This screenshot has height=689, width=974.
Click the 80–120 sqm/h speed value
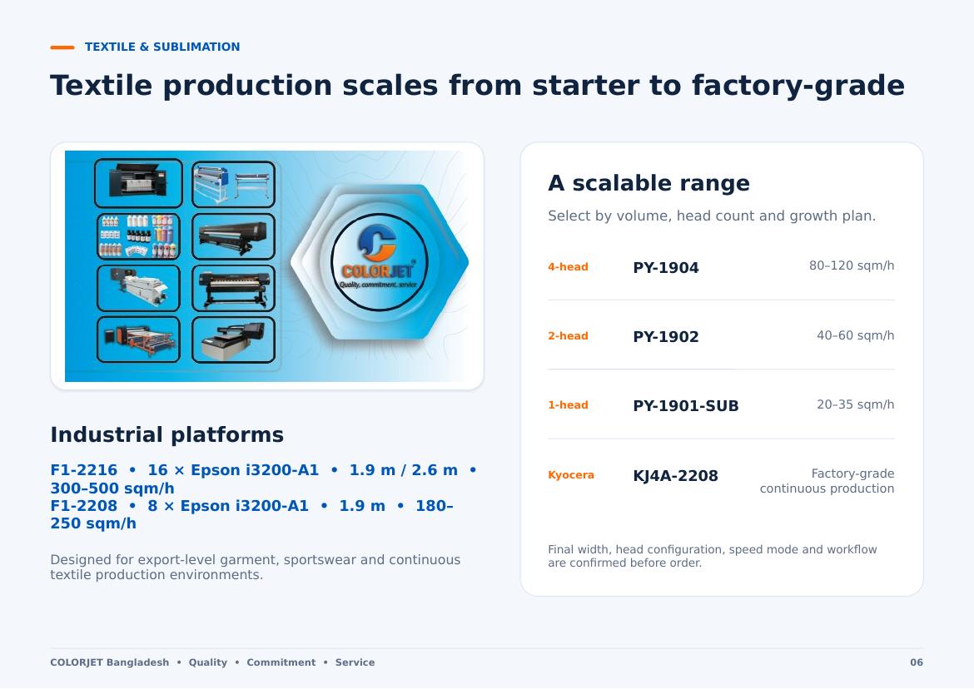(x=851, y=265)
